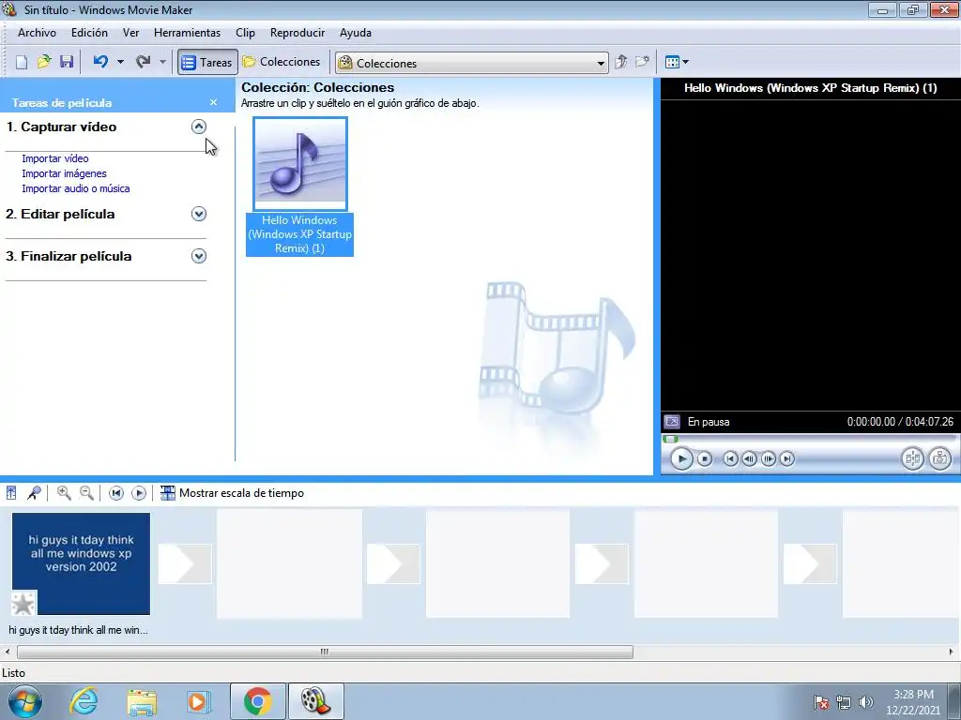Save project with the floppy disk icon
Image resolution: width=961 pixels, height=720 pixels.
pyautogui.click(x=67, y=62)
